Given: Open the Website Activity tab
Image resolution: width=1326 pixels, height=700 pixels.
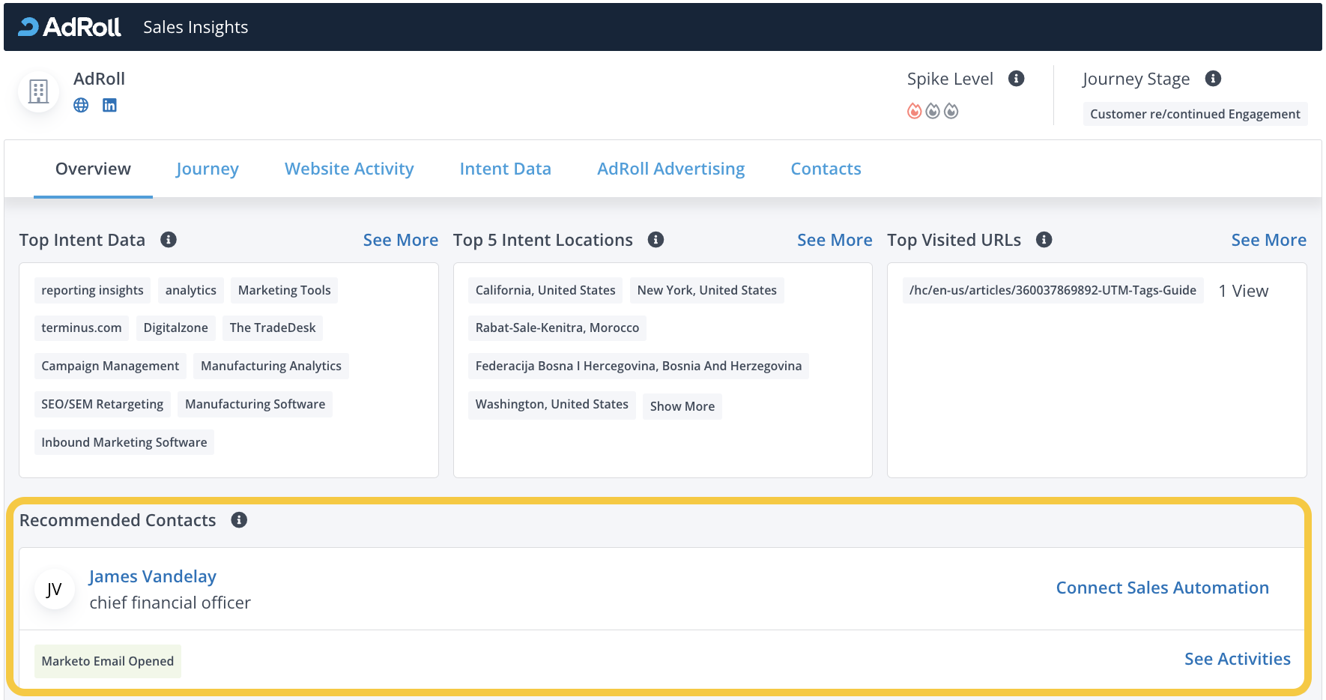Looking at the screenshot, I should [349, 169].
